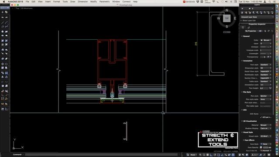Open the Dimension menu
The image size is (279, 157).
pos(83,2)
